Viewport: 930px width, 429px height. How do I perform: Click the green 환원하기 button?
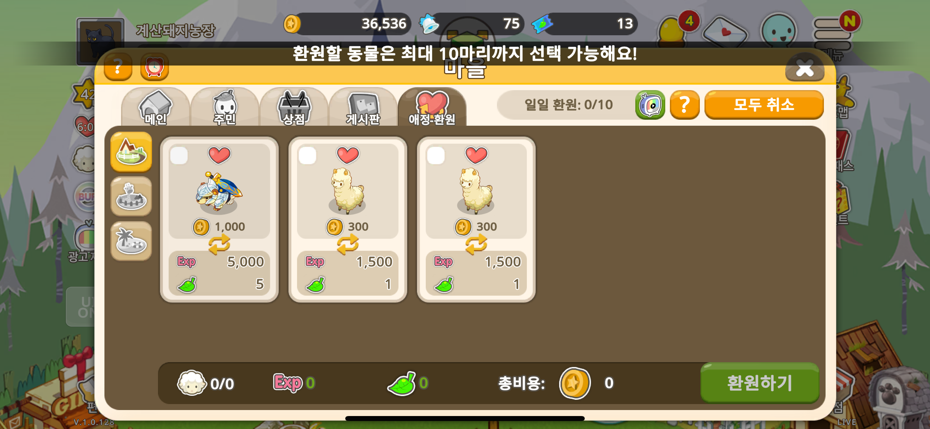[760, 383]
